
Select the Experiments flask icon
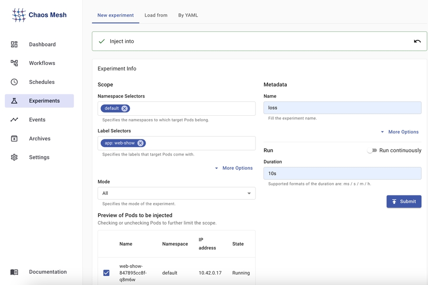tap(14, 101)
